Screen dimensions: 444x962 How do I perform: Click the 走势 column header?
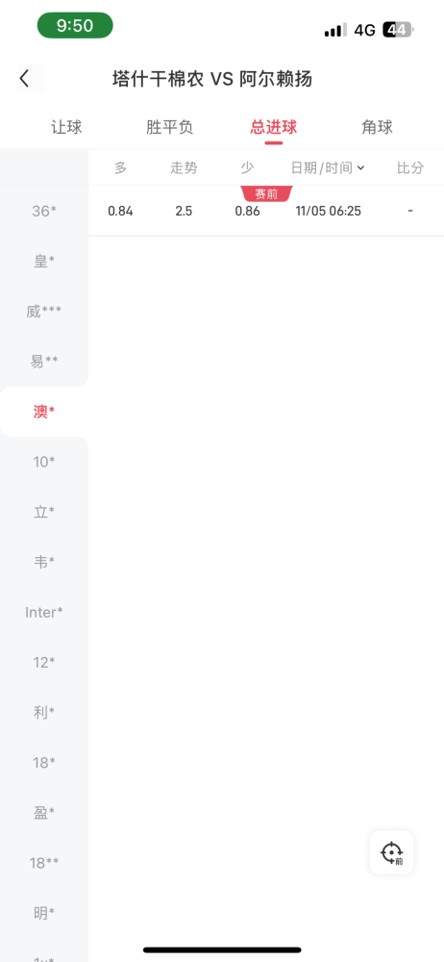coord(184,167)
